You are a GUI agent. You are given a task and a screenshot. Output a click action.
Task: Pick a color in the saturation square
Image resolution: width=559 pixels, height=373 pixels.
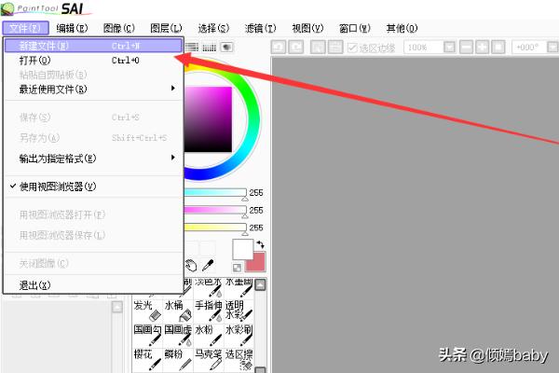point(208,119)
